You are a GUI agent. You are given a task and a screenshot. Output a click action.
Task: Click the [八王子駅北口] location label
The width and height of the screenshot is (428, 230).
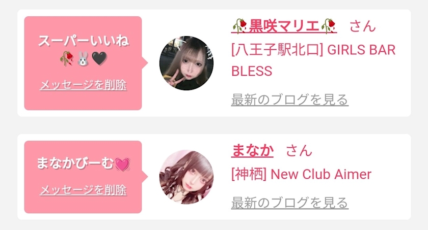277,50
